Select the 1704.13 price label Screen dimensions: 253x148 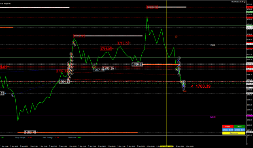click(x=64, y=82)
